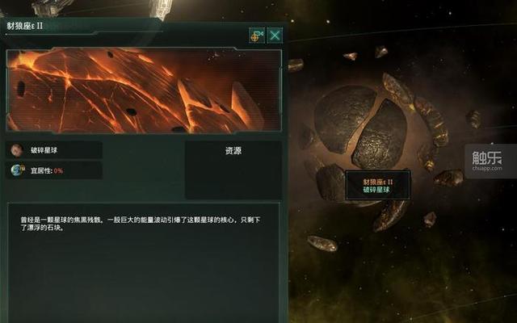
Task: Click the habitability globe icon
Action: [x=17, y=170]
